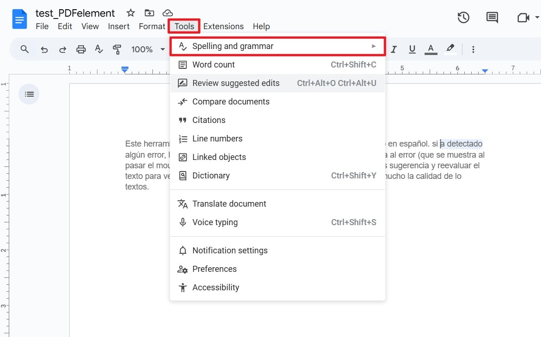
Task: Open the File menu
Action: [x=42, y=26]
